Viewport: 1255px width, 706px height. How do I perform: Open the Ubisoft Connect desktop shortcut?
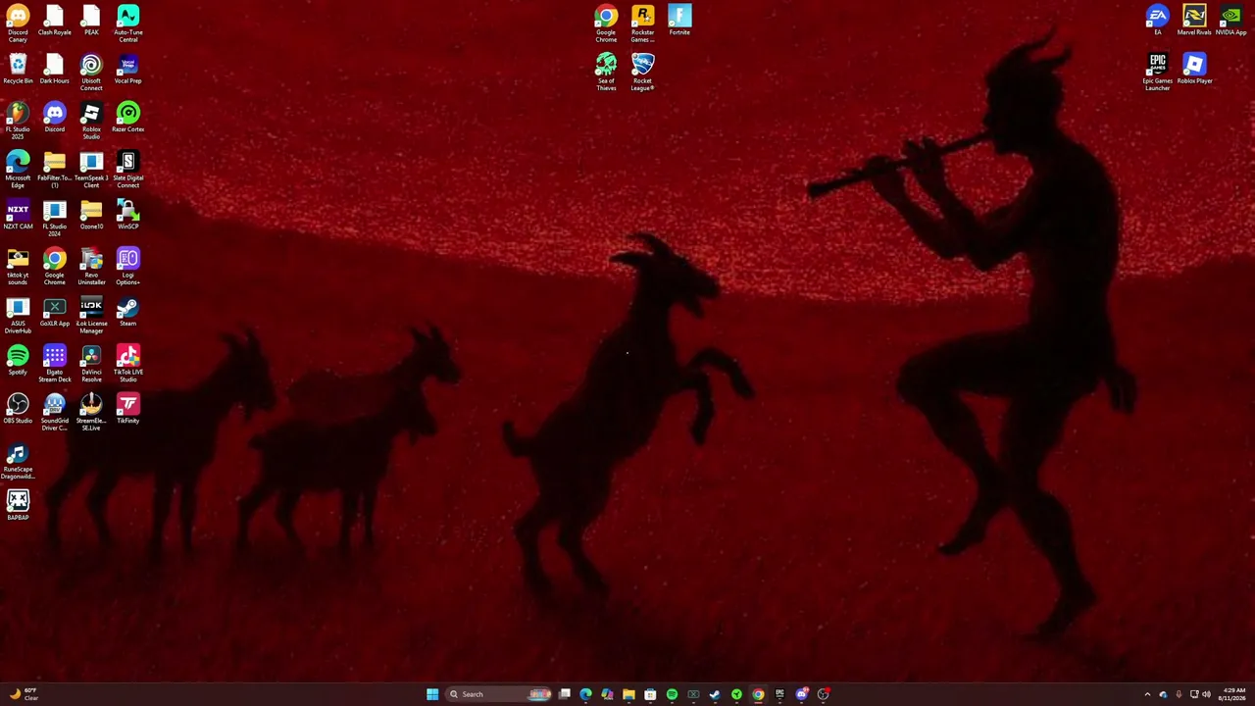[91, 73]
